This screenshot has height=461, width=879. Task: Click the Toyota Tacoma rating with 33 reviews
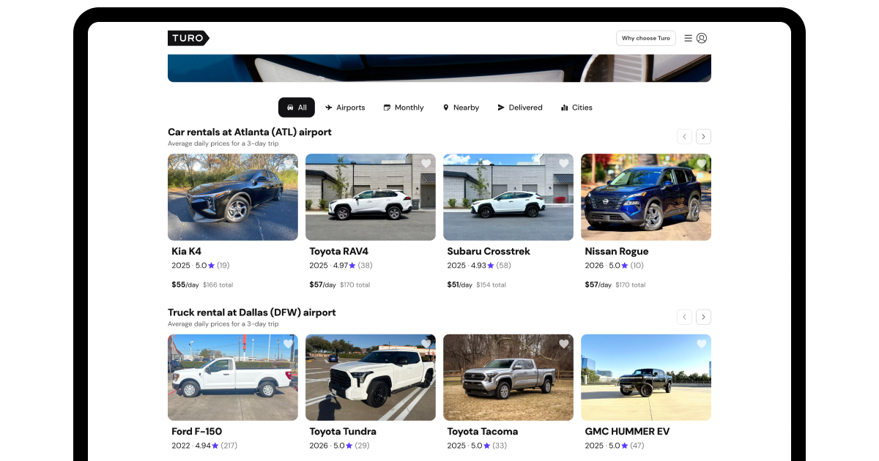(x=477, y=446)
